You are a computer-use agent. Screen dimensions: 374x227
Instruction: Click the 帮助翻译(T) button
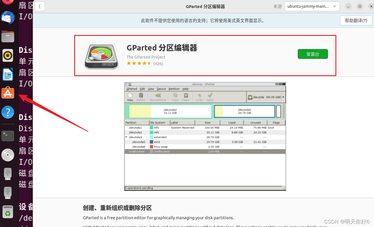(x=356, y=20)
